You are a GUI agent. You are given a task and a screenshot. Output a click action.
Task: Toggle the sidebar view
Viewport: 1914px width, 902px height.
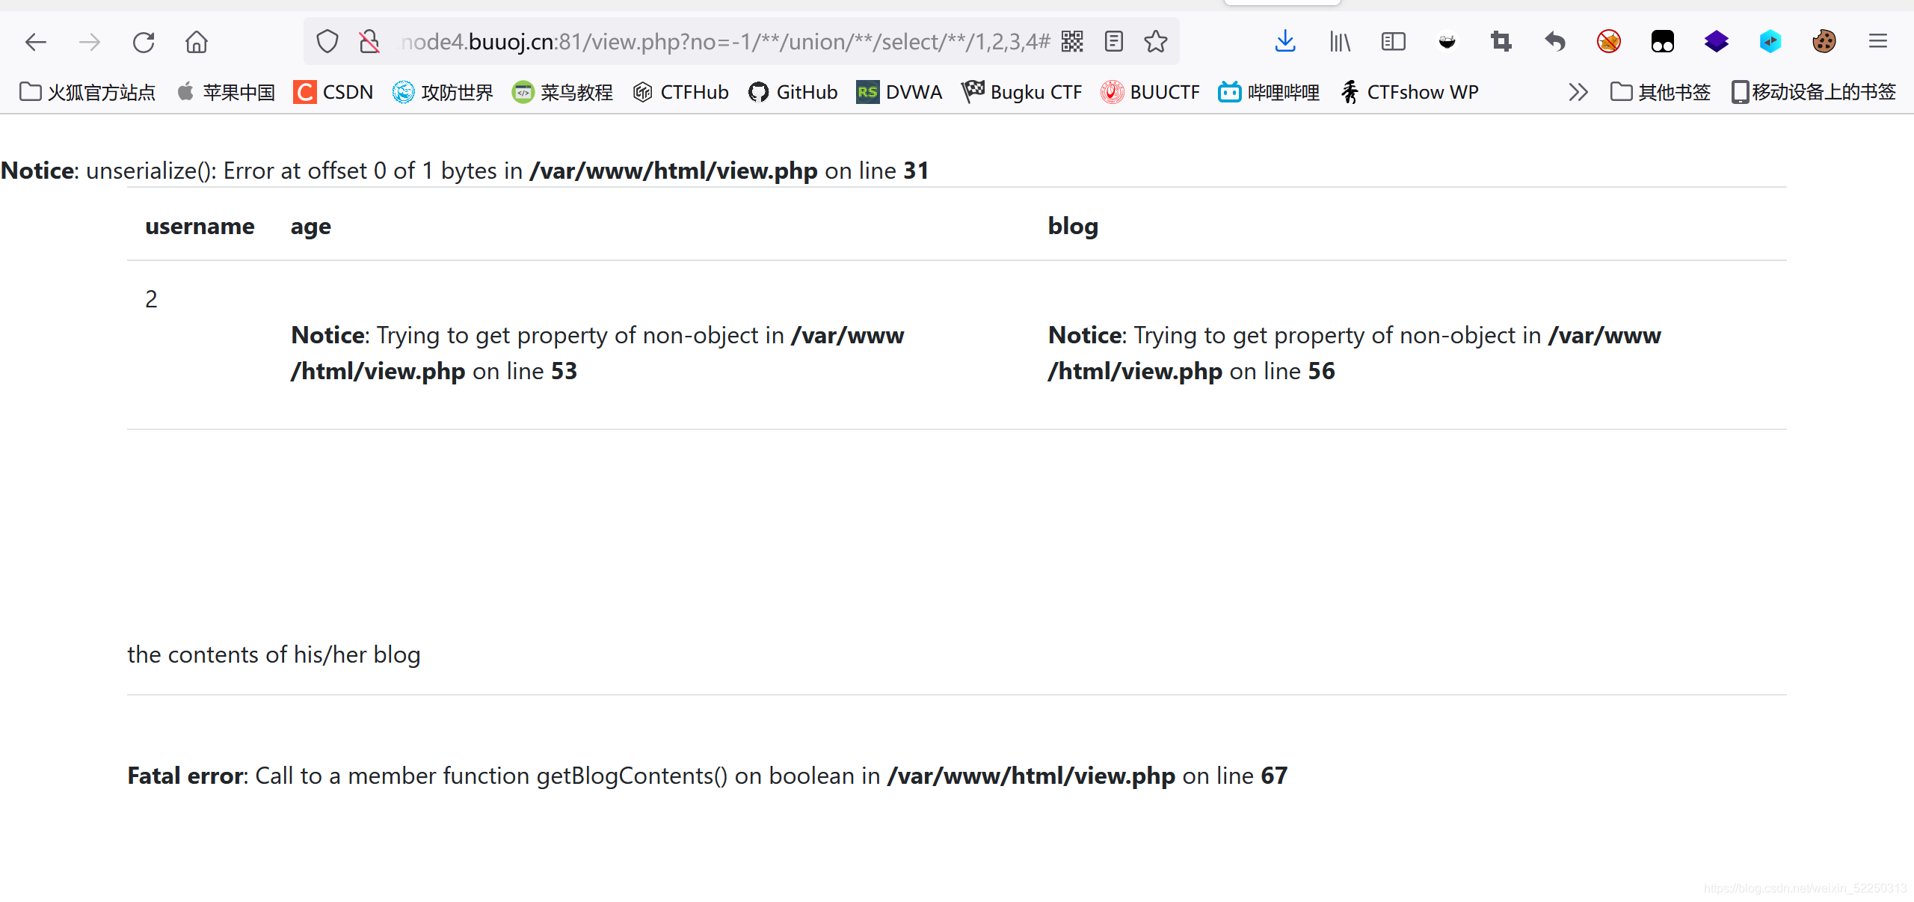point(1394,42)
